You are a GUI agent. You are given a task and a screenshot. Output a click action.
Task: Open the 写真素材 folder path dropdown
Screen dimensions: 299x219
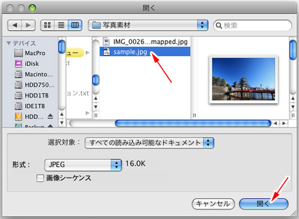pos(148,25)
